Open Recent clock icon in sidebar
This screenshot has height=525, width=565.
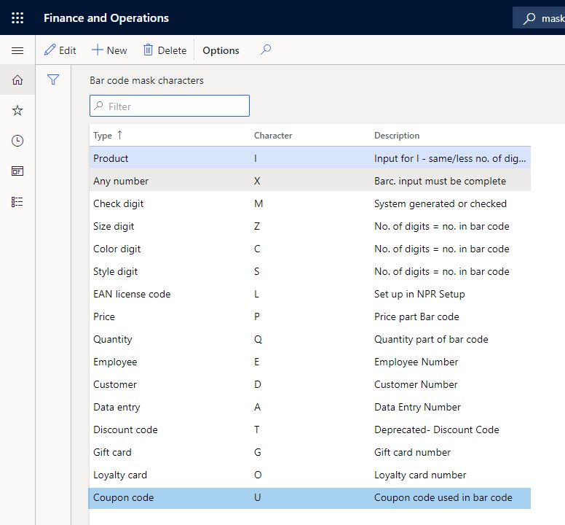pos(17,140)
